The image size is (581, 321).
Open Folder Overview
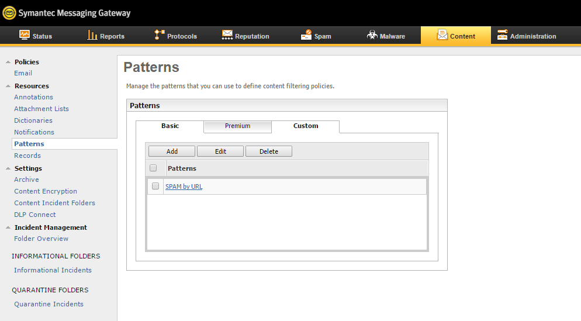tap(41, 239)
